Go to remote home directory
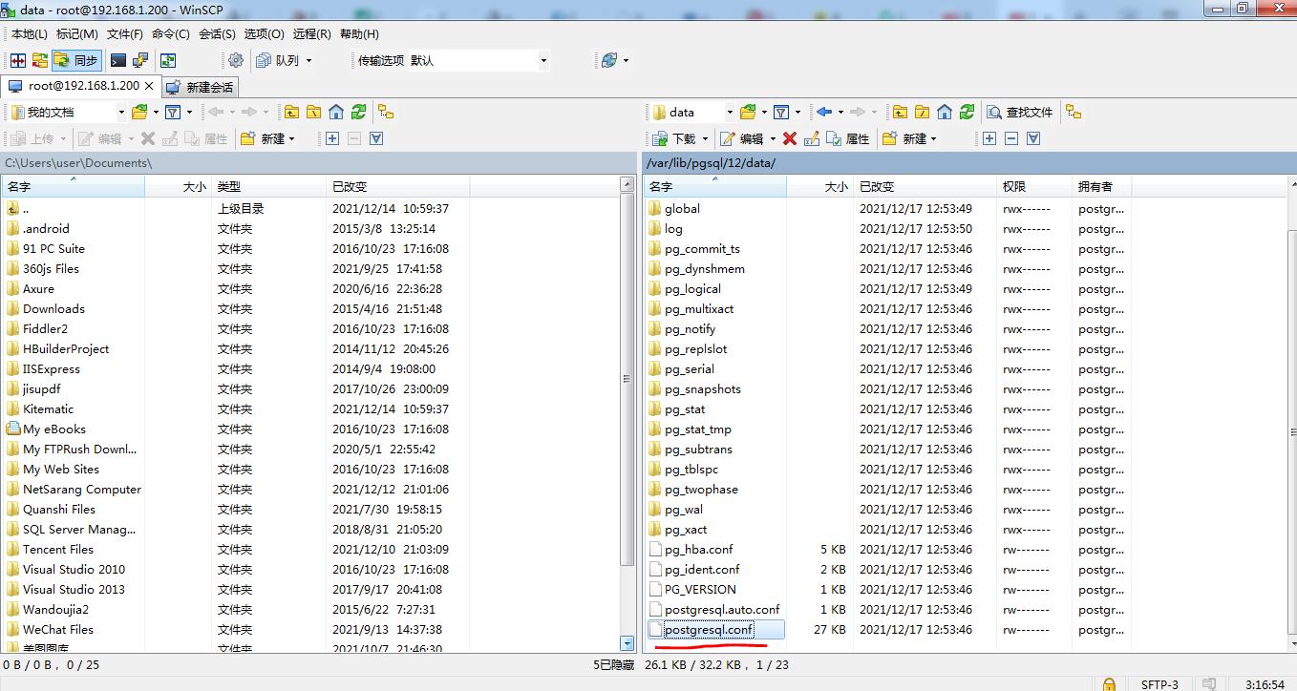This screenshot has height=691, width=1297. tap(945, 113)
